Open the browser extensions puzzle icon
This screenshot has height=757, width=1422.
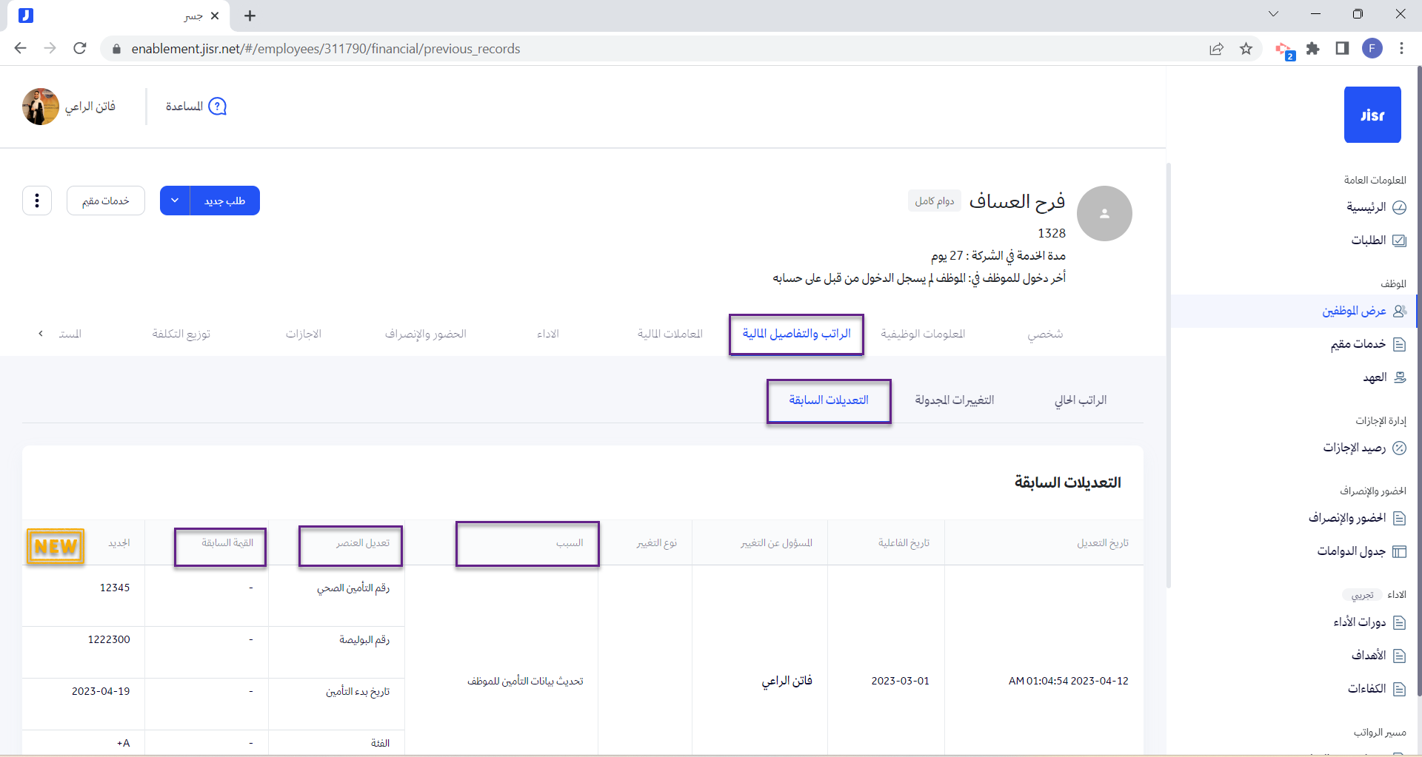click(1312, 49)
